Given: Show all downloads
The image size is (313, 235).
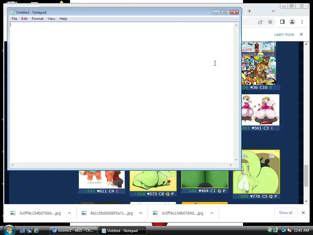Looking at the screenshot, I should pos(286,213).
